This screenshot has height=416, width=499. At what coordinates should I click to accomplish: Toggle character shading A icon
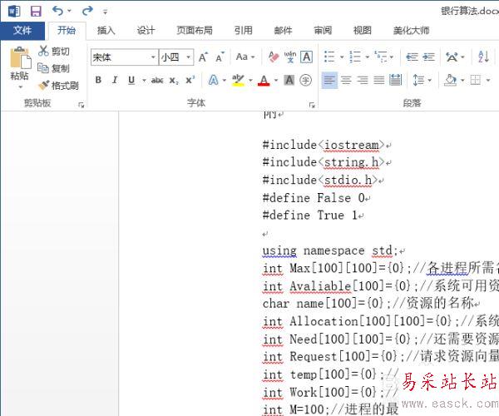tap(289, 80)
